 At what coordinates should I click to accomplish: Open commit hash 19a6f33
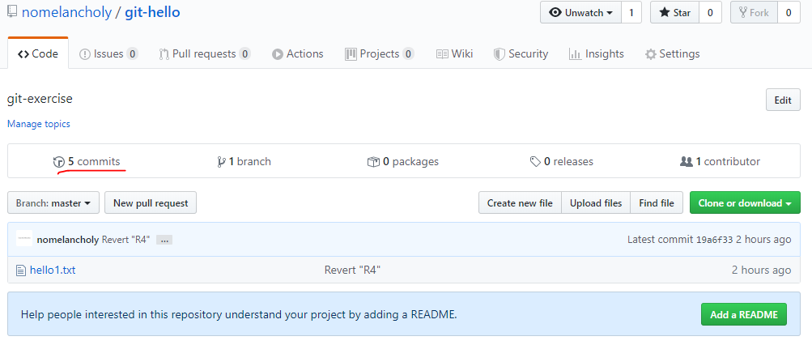tap(714, 240)
